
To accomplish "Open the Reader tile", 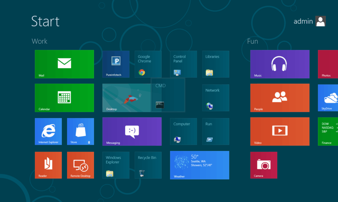I will tap(48, 165).
